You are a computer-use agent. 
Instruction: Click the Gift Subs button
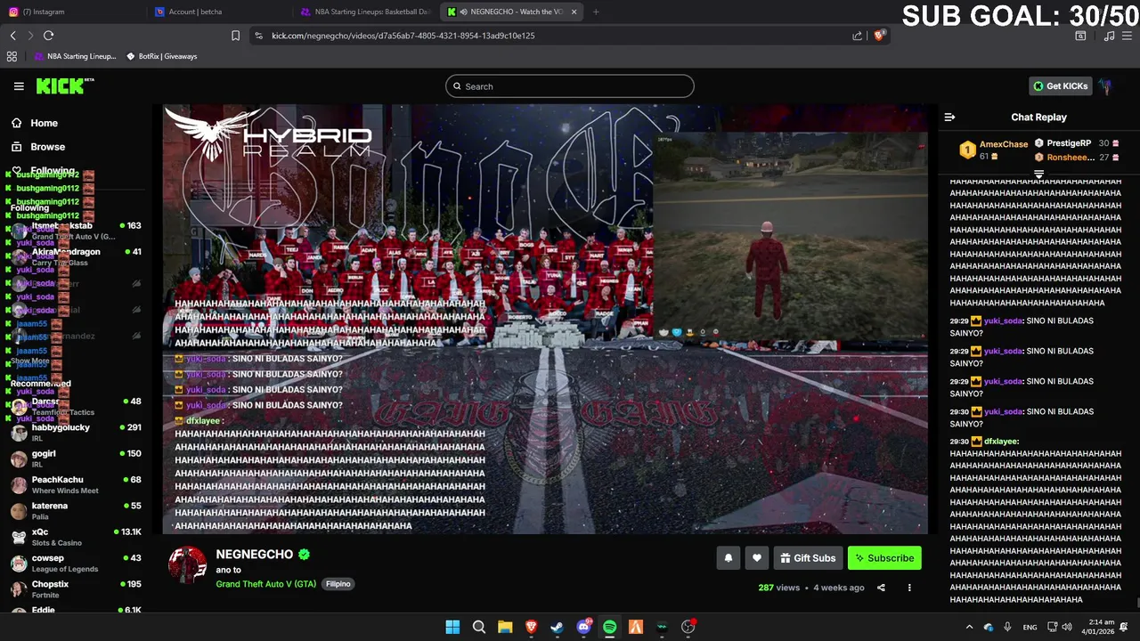click(x=808, y=558)
